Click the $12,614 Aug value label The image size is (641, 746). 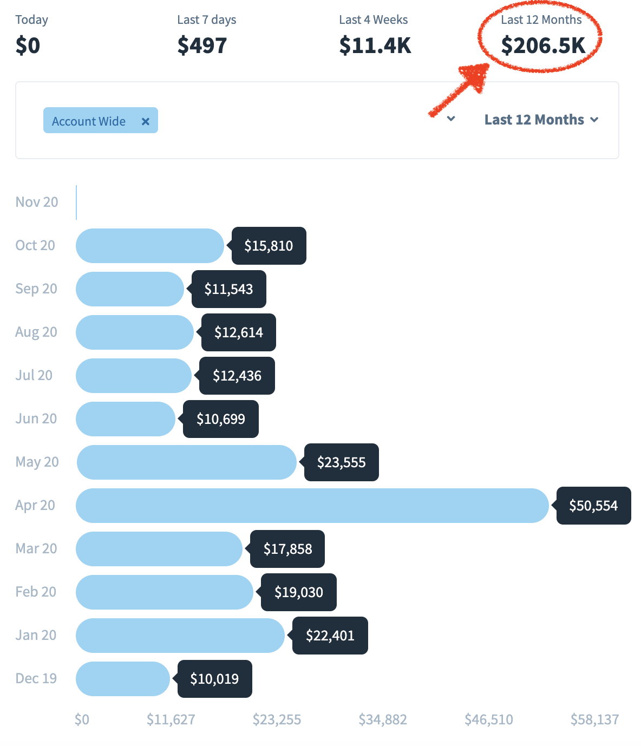pos(239,332)
